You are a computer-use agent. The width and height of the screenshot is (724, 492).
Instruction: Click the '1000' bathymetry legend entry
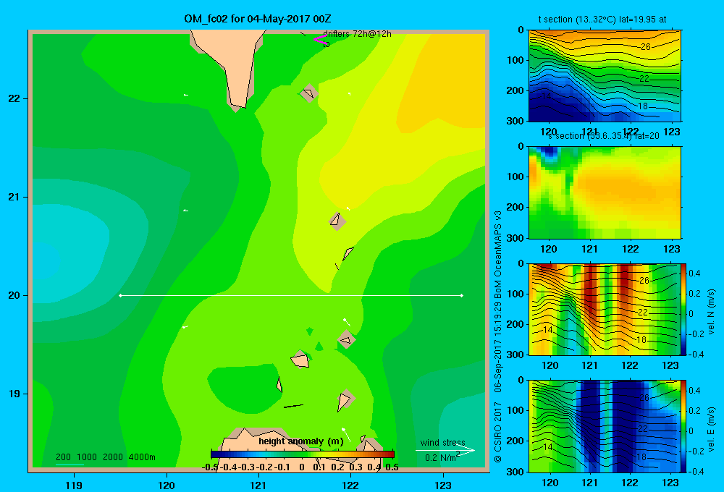(87, 457)
